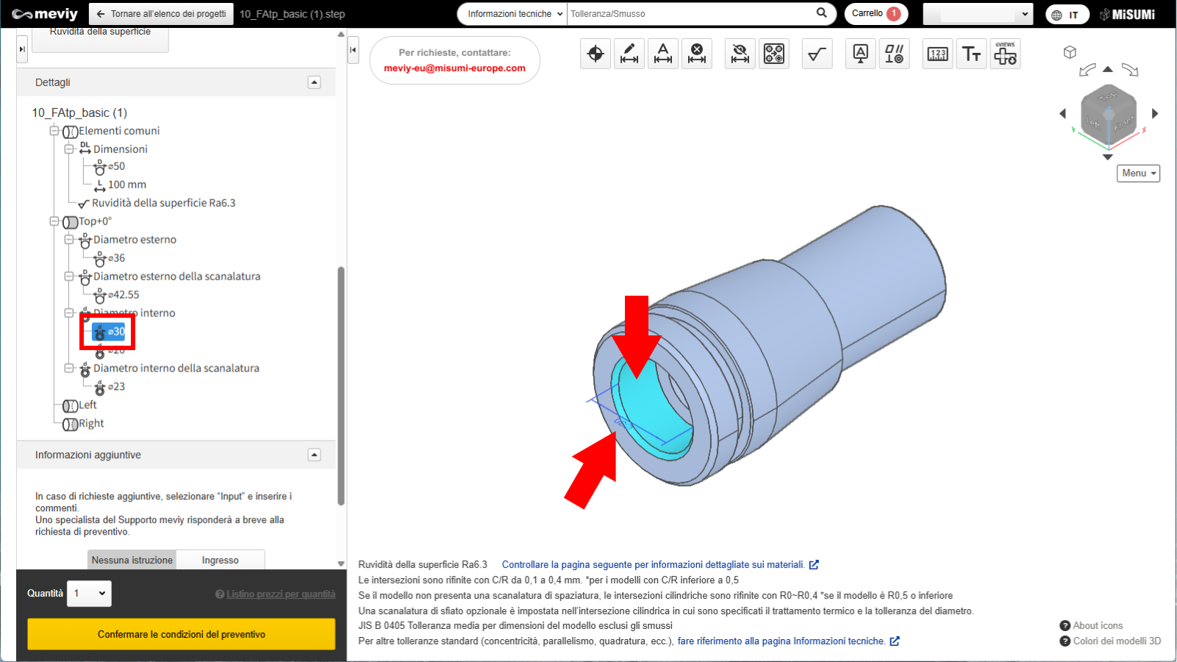Open the surface roughness tool
This screenshot has height=662, width=1177.
(x=817, y=54)
